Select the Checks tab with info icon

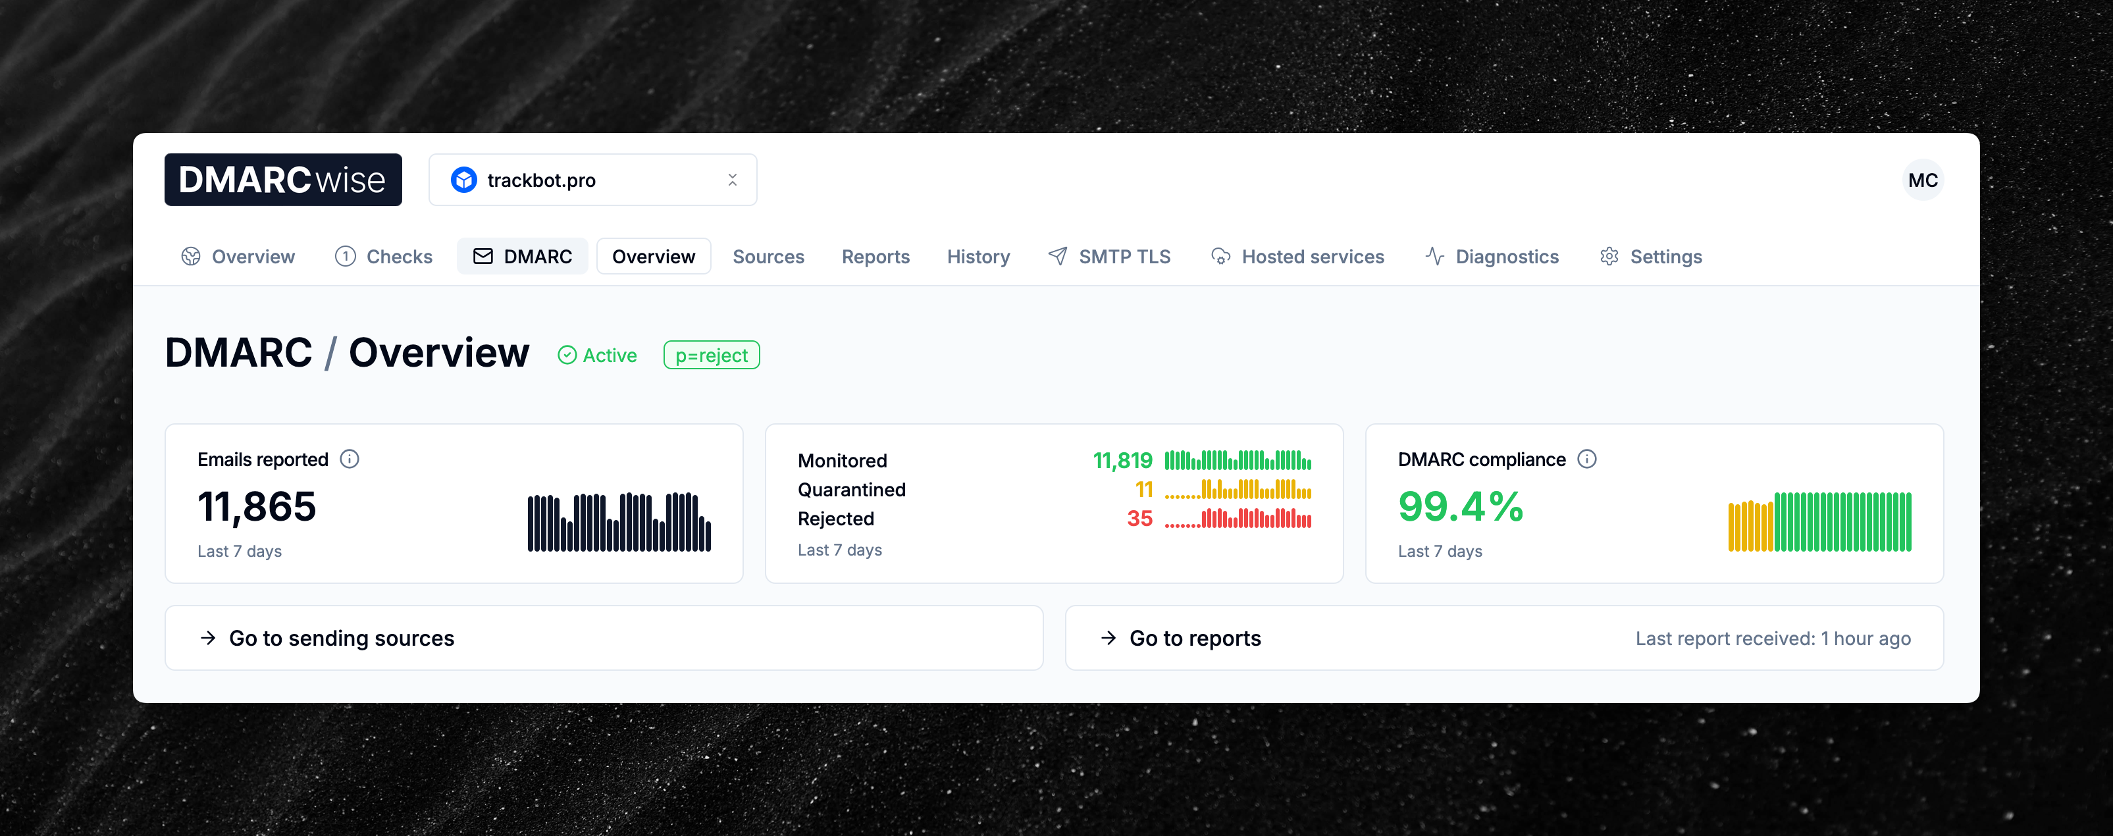383,256
